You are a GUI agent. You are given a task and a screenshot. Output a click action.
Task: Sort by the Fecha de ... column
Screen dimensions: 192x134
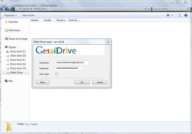point(74,20)
